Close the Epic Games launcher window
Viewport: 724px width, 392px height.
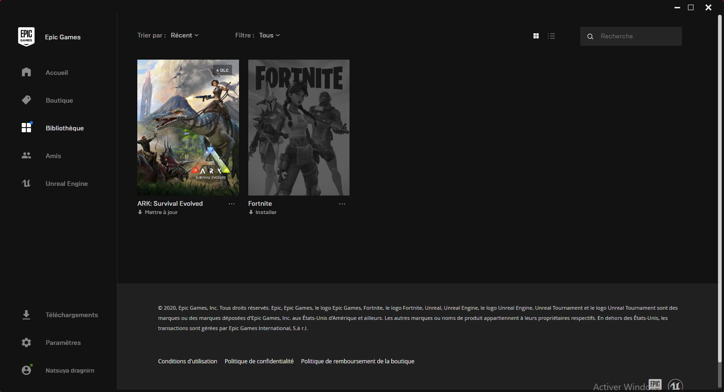[708, 7]
